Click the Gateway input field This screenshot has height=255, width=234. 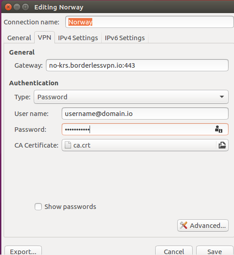coord(137,65)
